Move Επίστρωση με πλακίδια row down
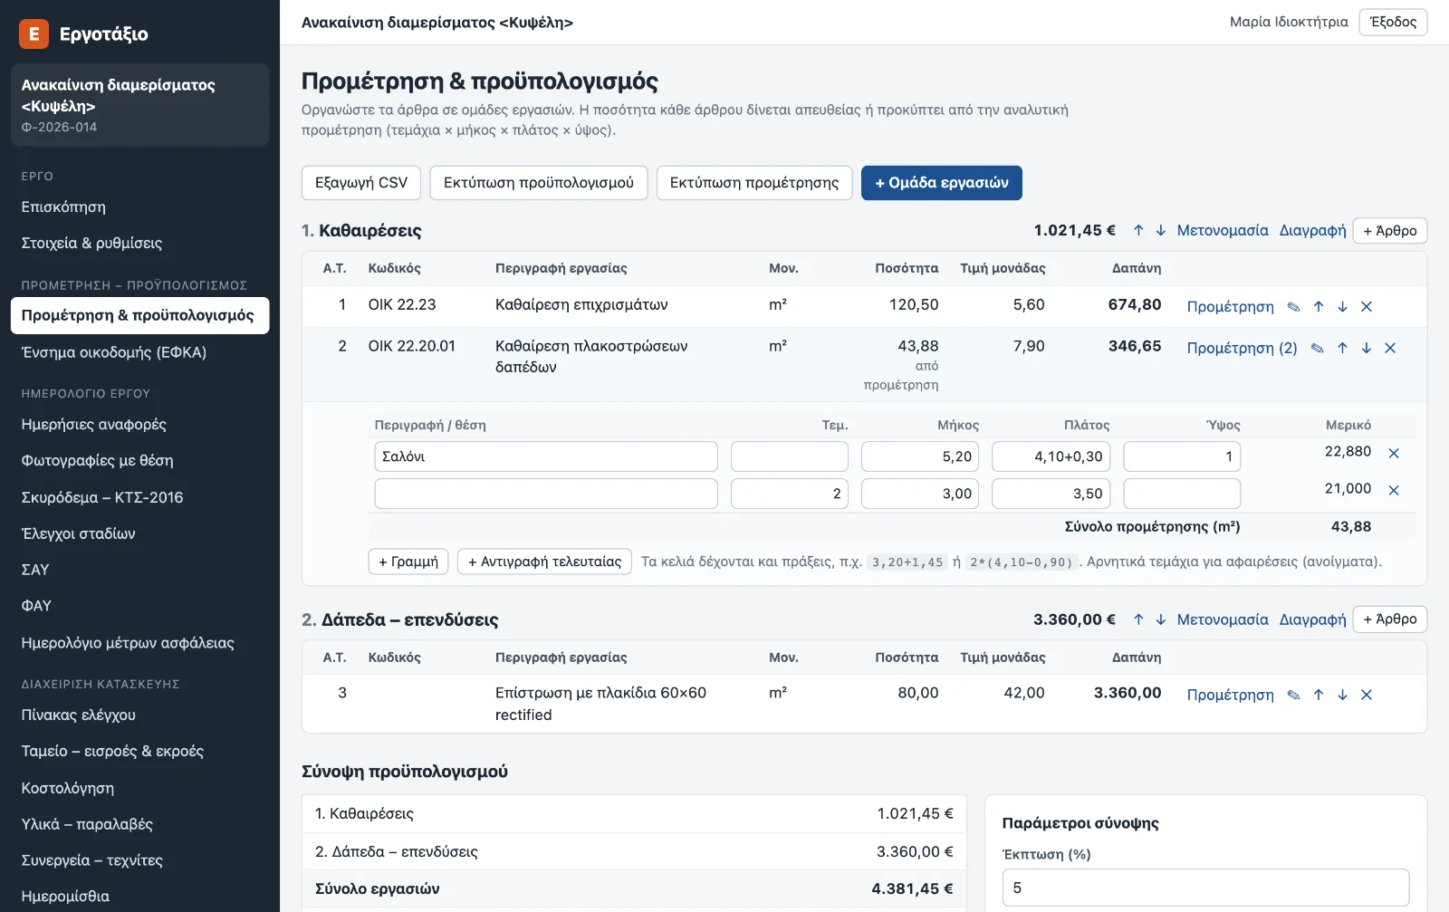1449x912 pixels. tap(1342, 695)
